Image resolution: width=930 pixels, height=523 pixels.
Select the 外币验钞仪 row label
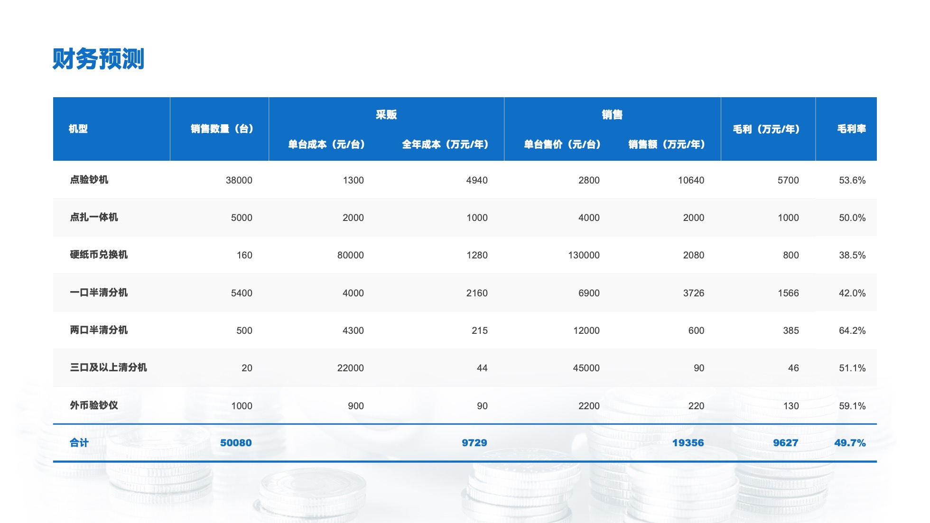point(94,405)
